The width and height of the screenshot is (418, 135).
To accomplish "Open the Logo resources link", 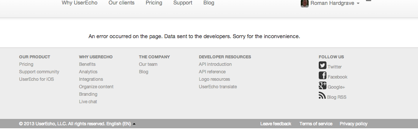I will coord(214,79).
